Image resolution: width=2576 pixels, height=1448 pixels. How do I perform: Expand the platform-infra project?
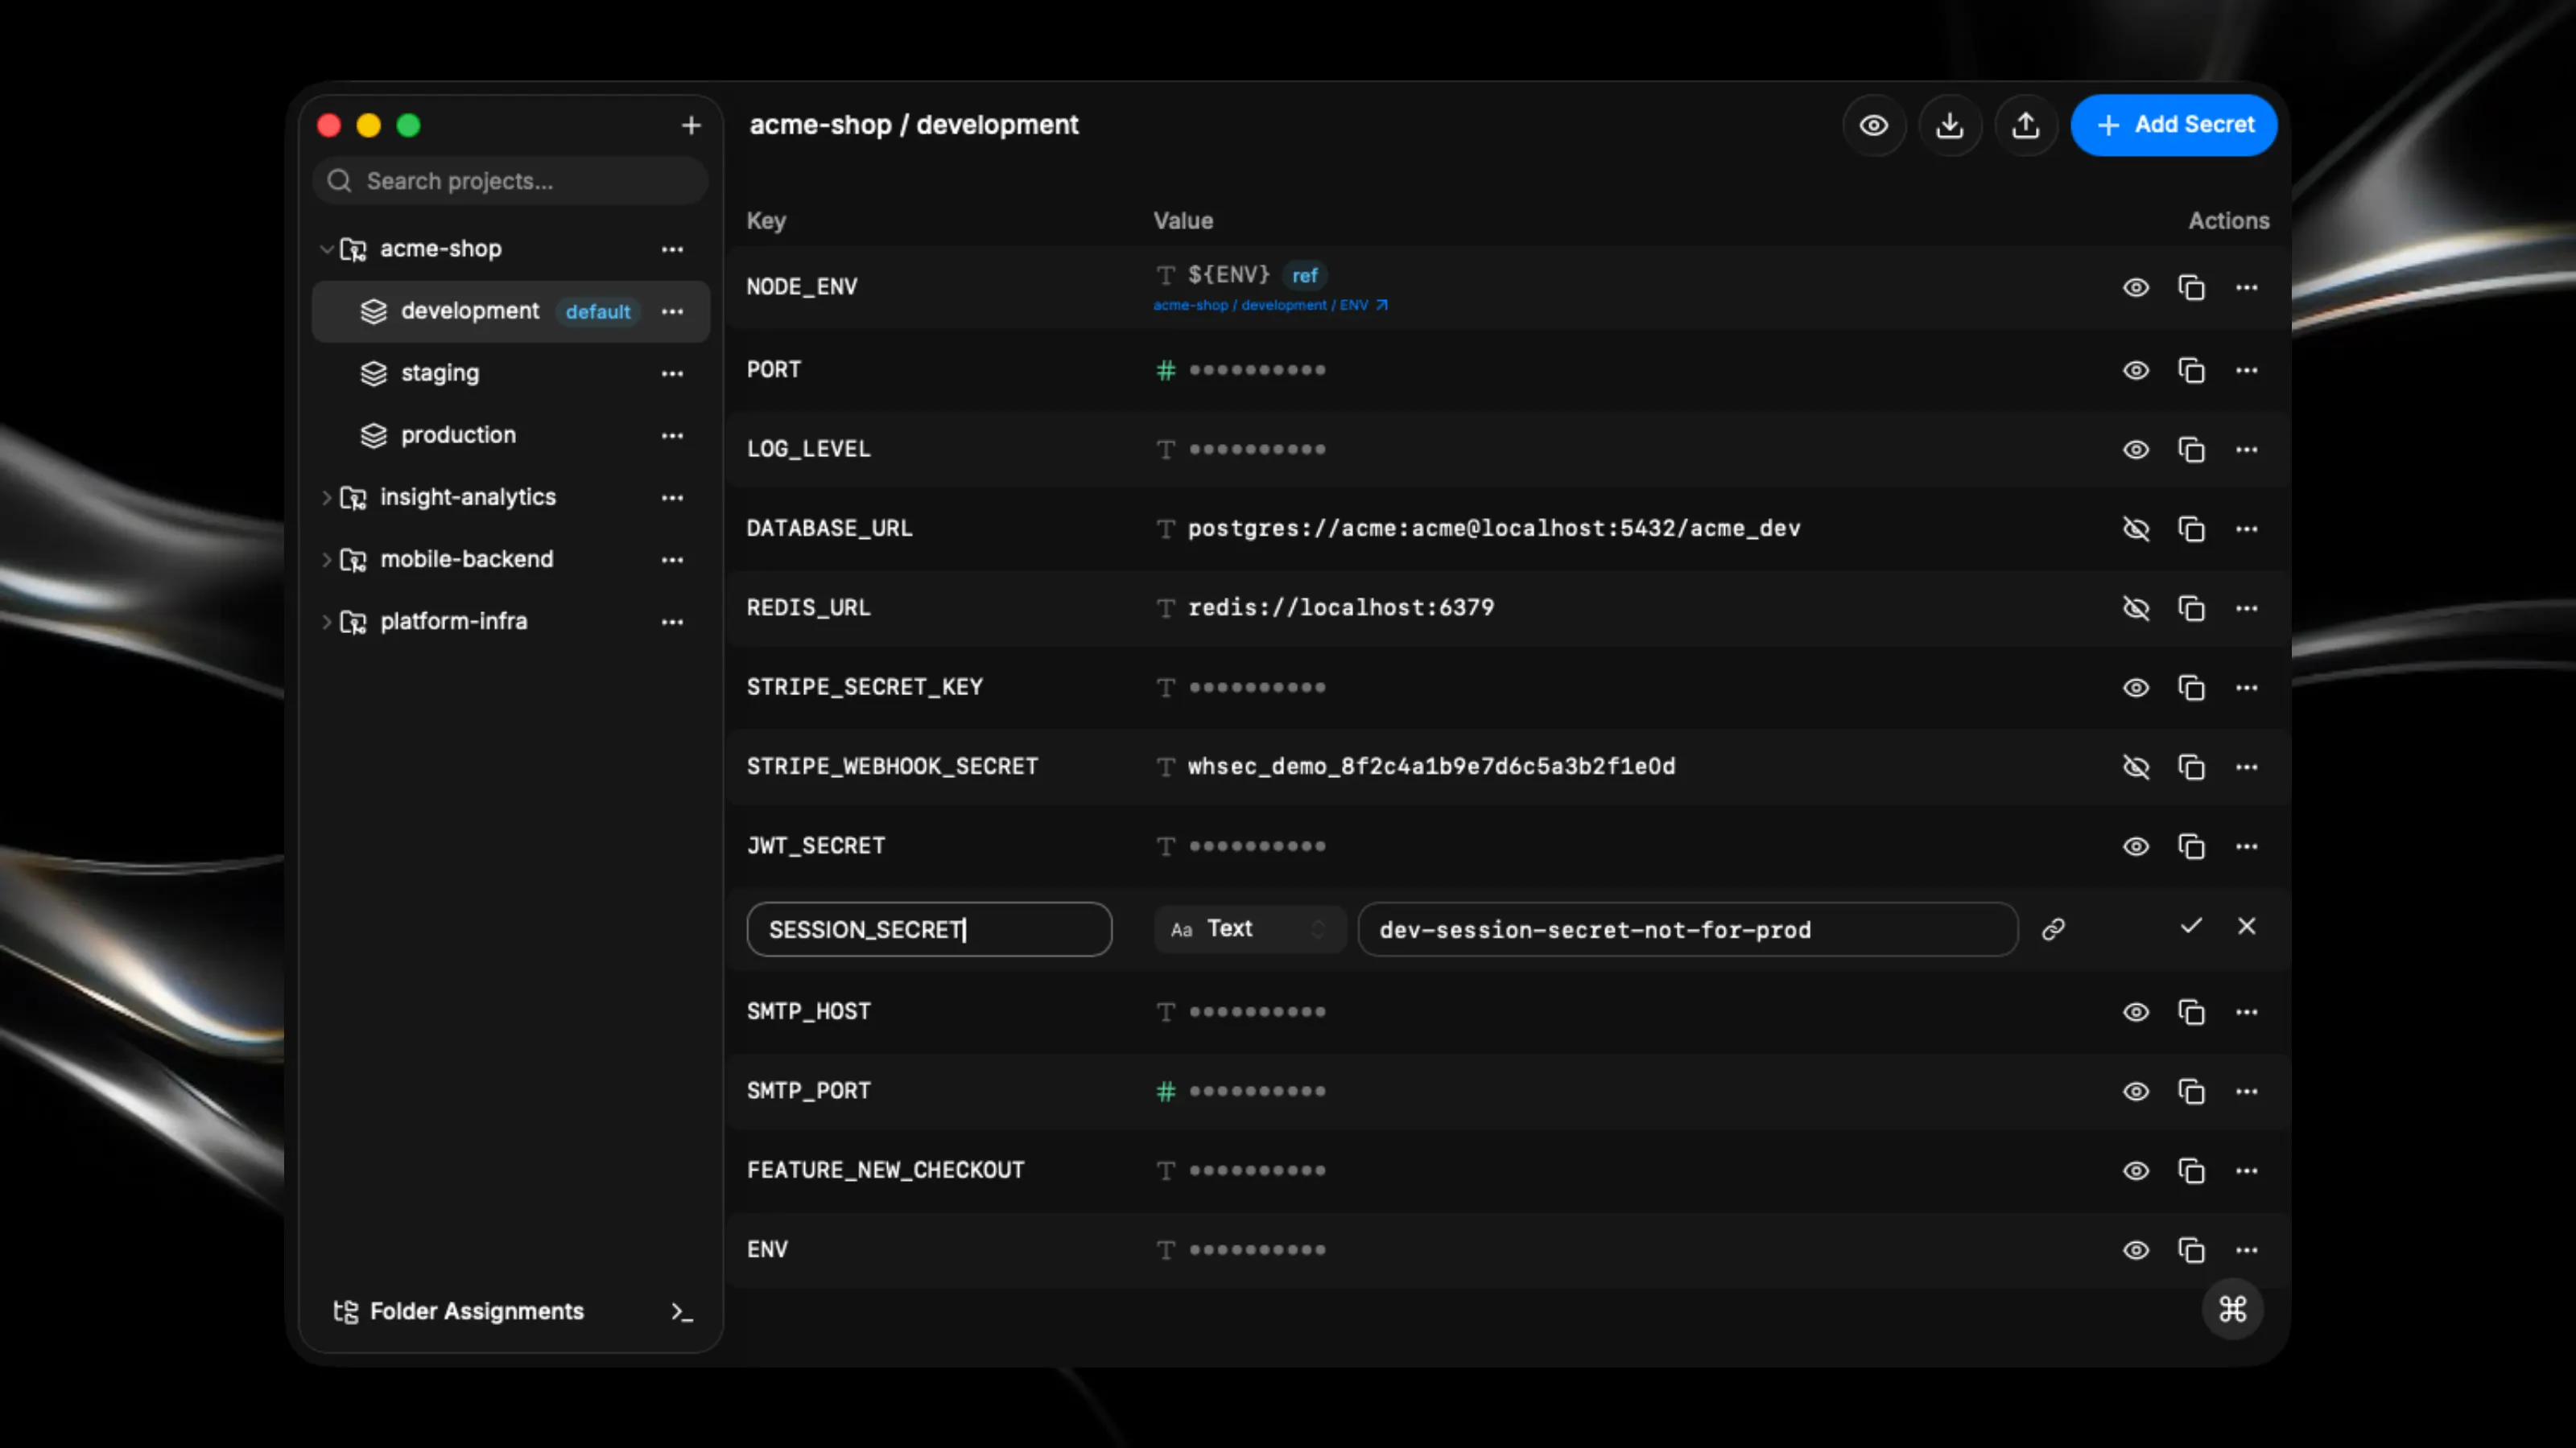pyautogui.click(x=326, y=622)
